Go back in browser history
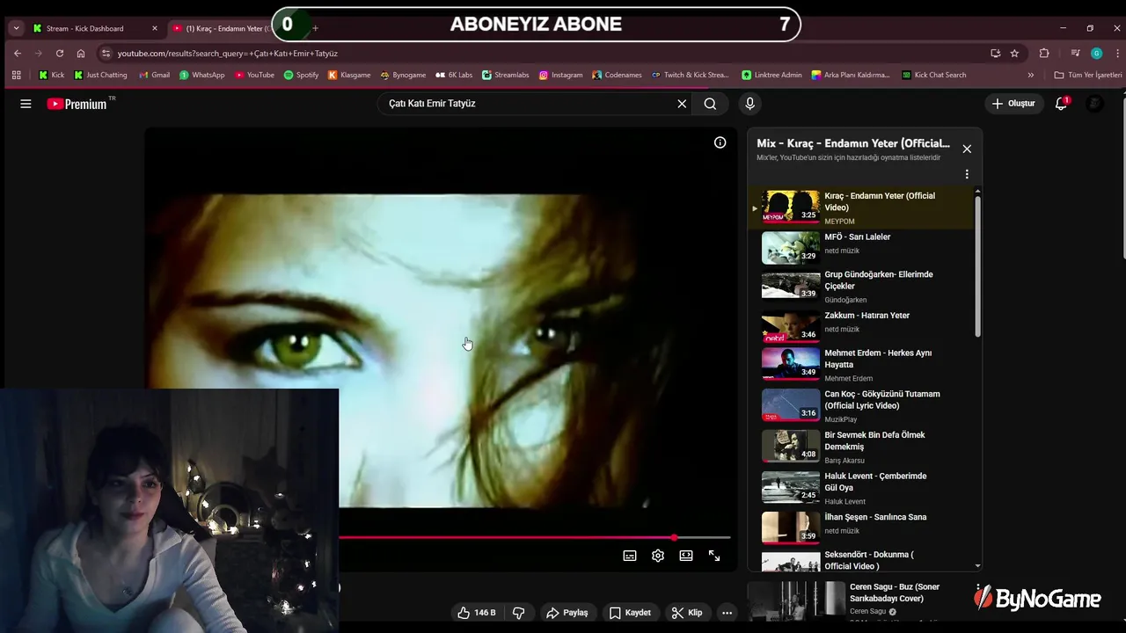 coord(17,53)
